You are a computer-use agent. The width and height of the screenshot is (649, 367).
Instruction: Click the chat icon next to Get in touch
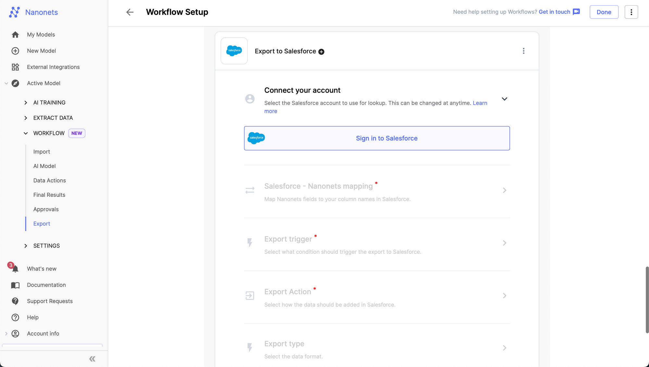pos(576,12)
